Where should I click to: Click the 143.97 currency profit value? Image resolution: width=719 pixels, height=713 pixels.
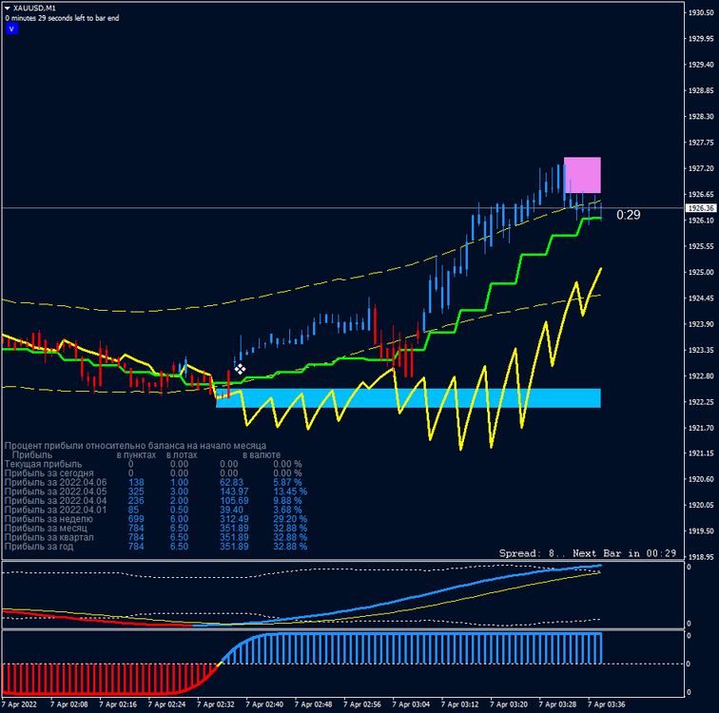pos(234,491)
